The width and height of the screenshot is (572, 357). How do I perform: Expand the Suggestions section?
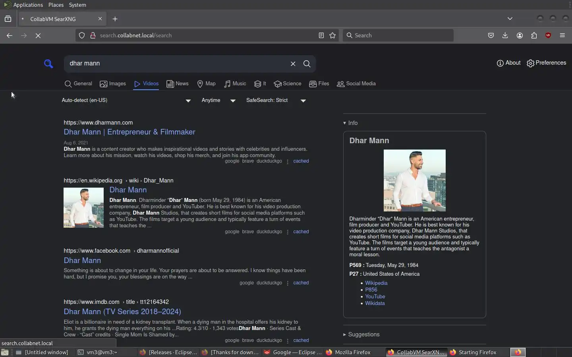(361, 334)
